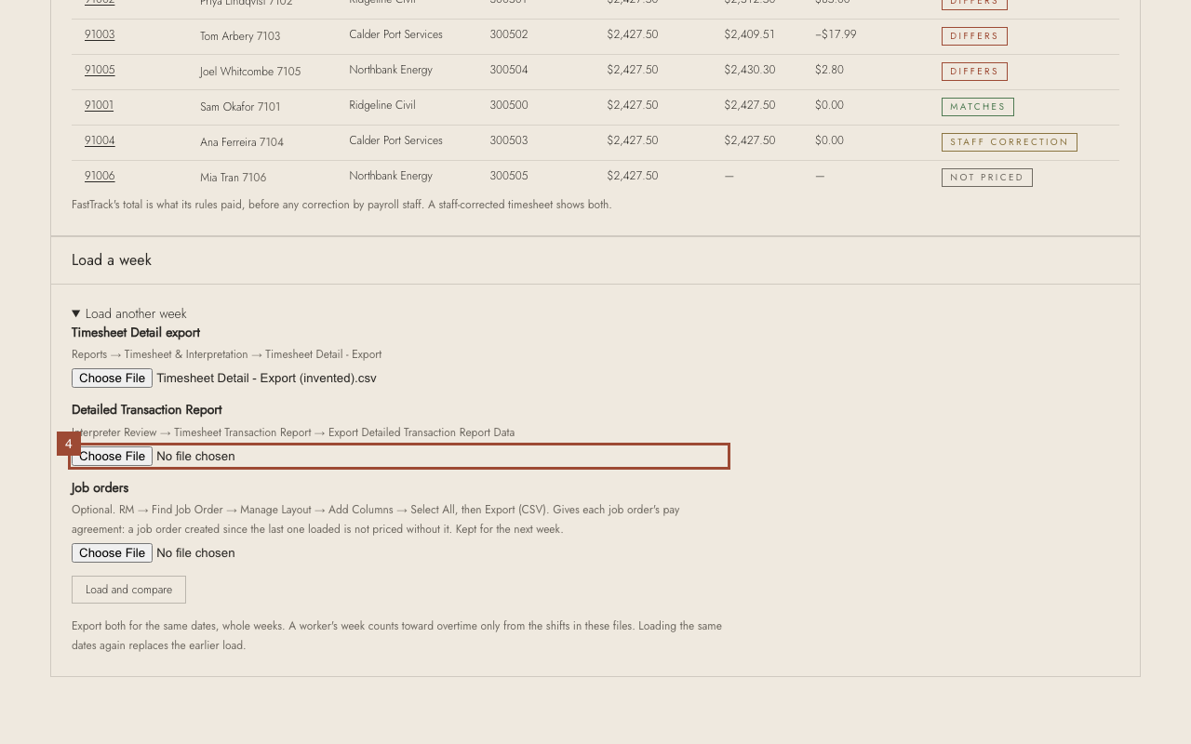Collapse the Load another week section
This screenshot has height=744, width=1191.
click(129, 313)
